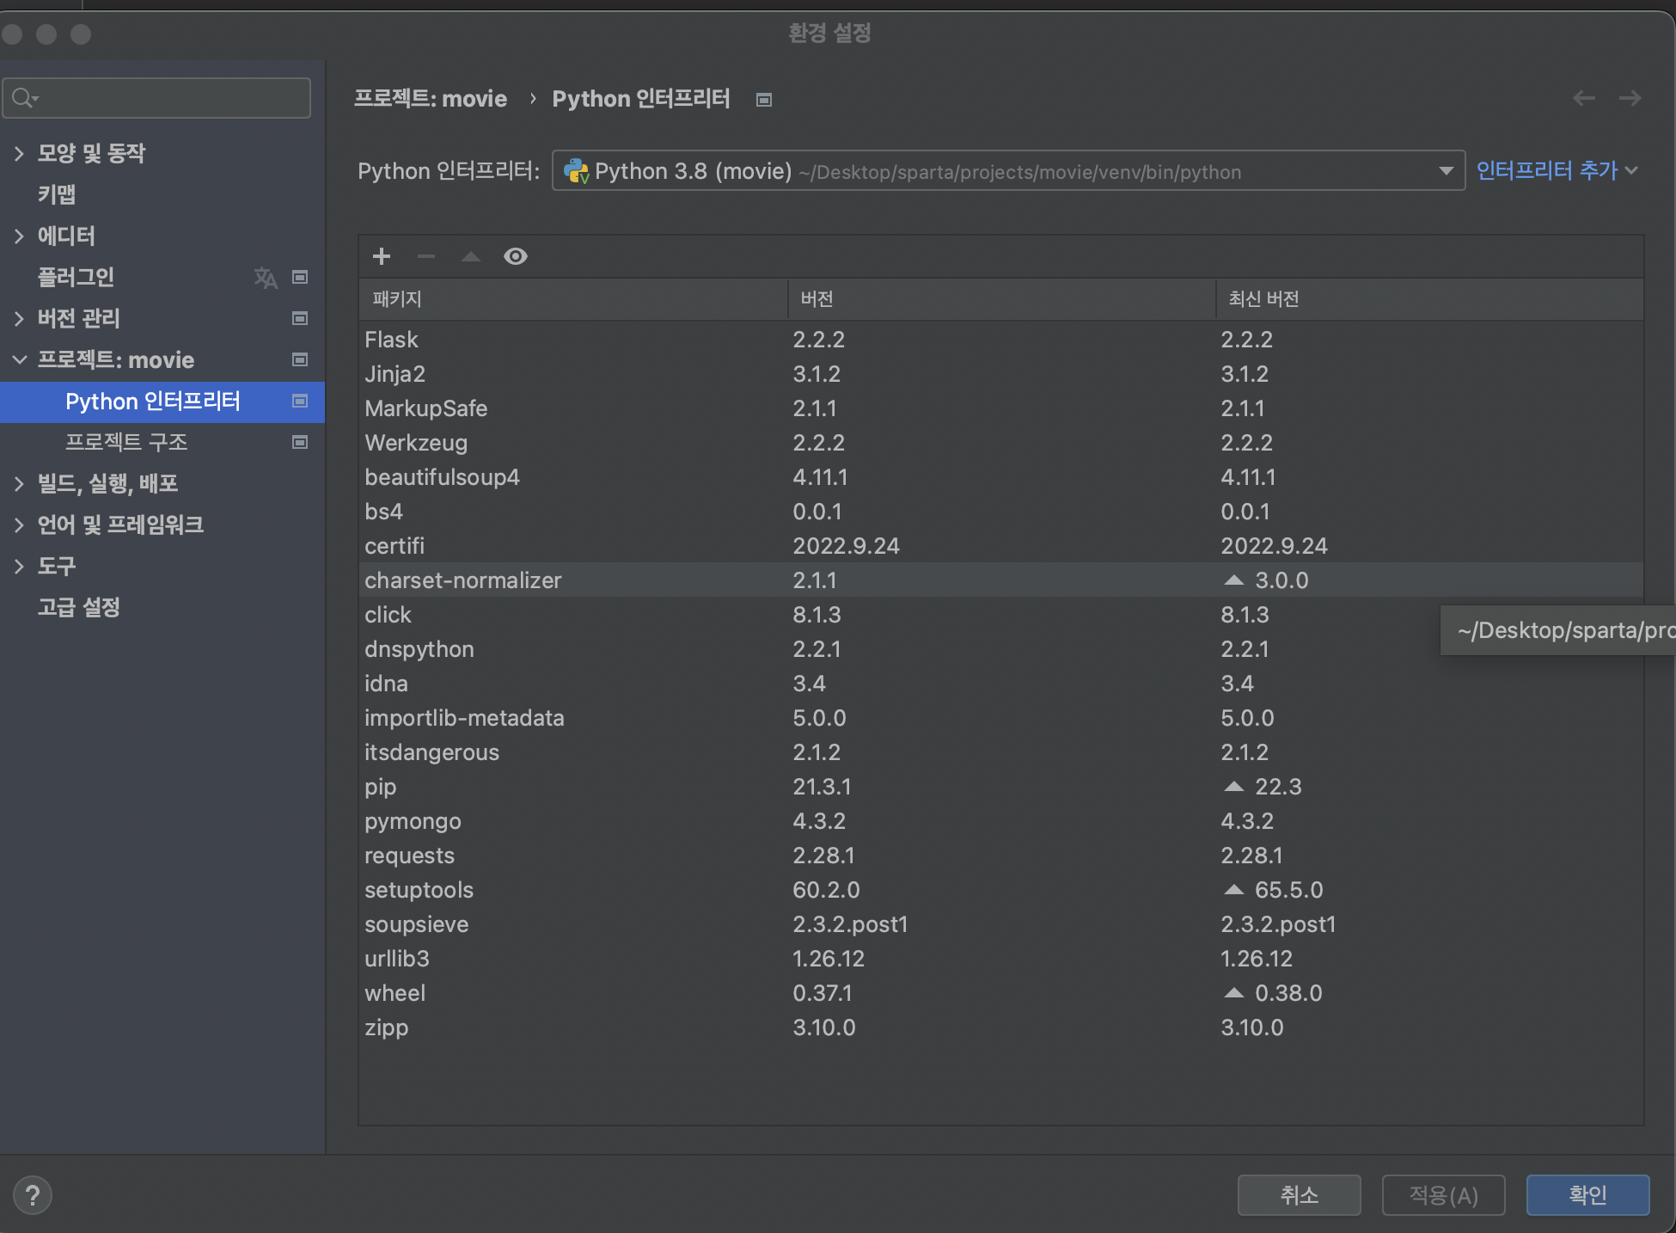Click the upgrade triangle icon in package toolbar
Viewport: 1676px width, 1233px height.
[471, 256]
